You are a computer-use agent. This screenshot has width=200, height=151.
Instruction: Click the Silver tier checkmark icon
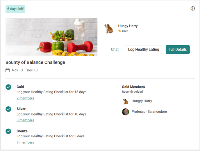pos(8,109)
